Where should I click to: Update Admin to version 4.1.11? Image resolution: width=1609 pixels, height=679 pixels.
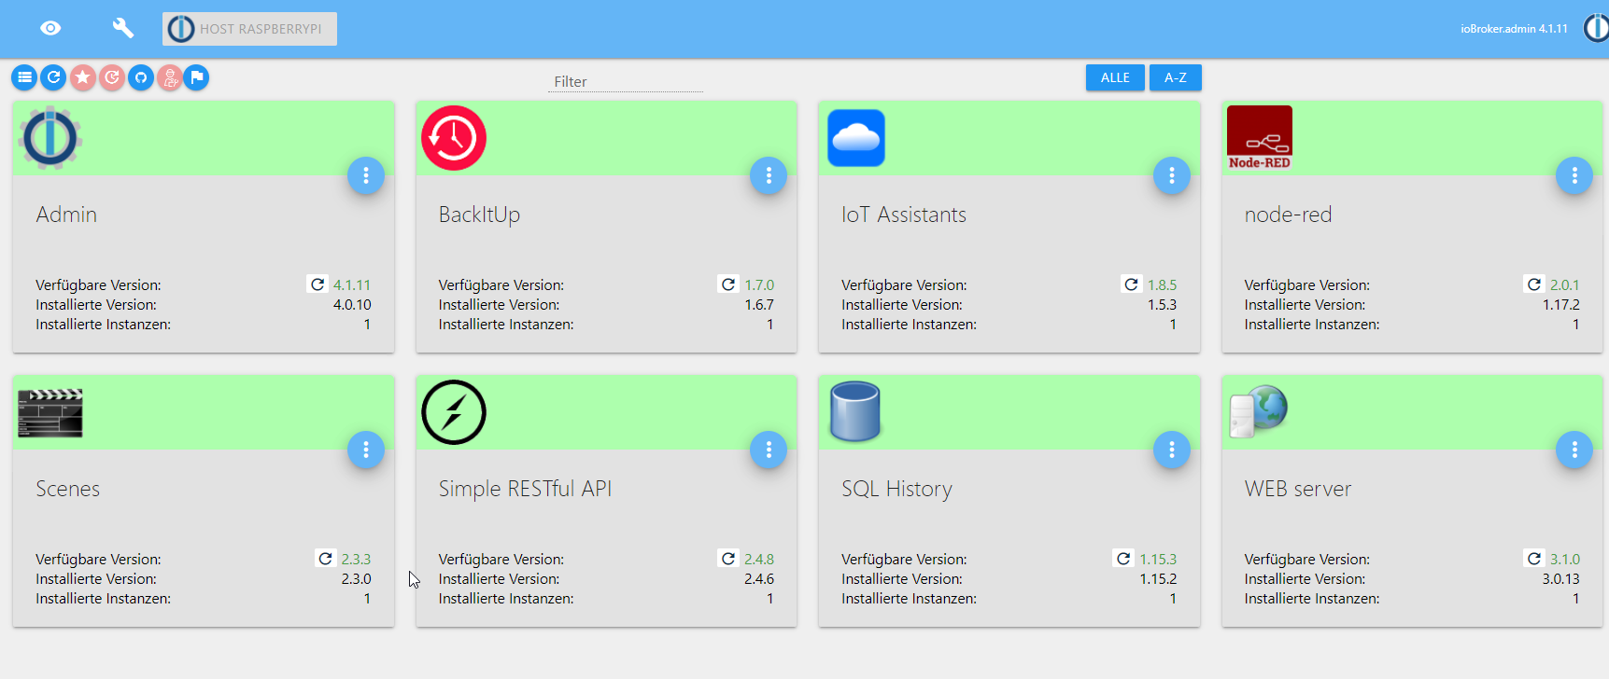pos(318,284)
